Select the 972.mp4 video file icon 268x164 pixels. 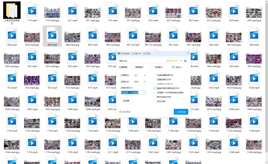pyautogui.click(x=12, y=78)
